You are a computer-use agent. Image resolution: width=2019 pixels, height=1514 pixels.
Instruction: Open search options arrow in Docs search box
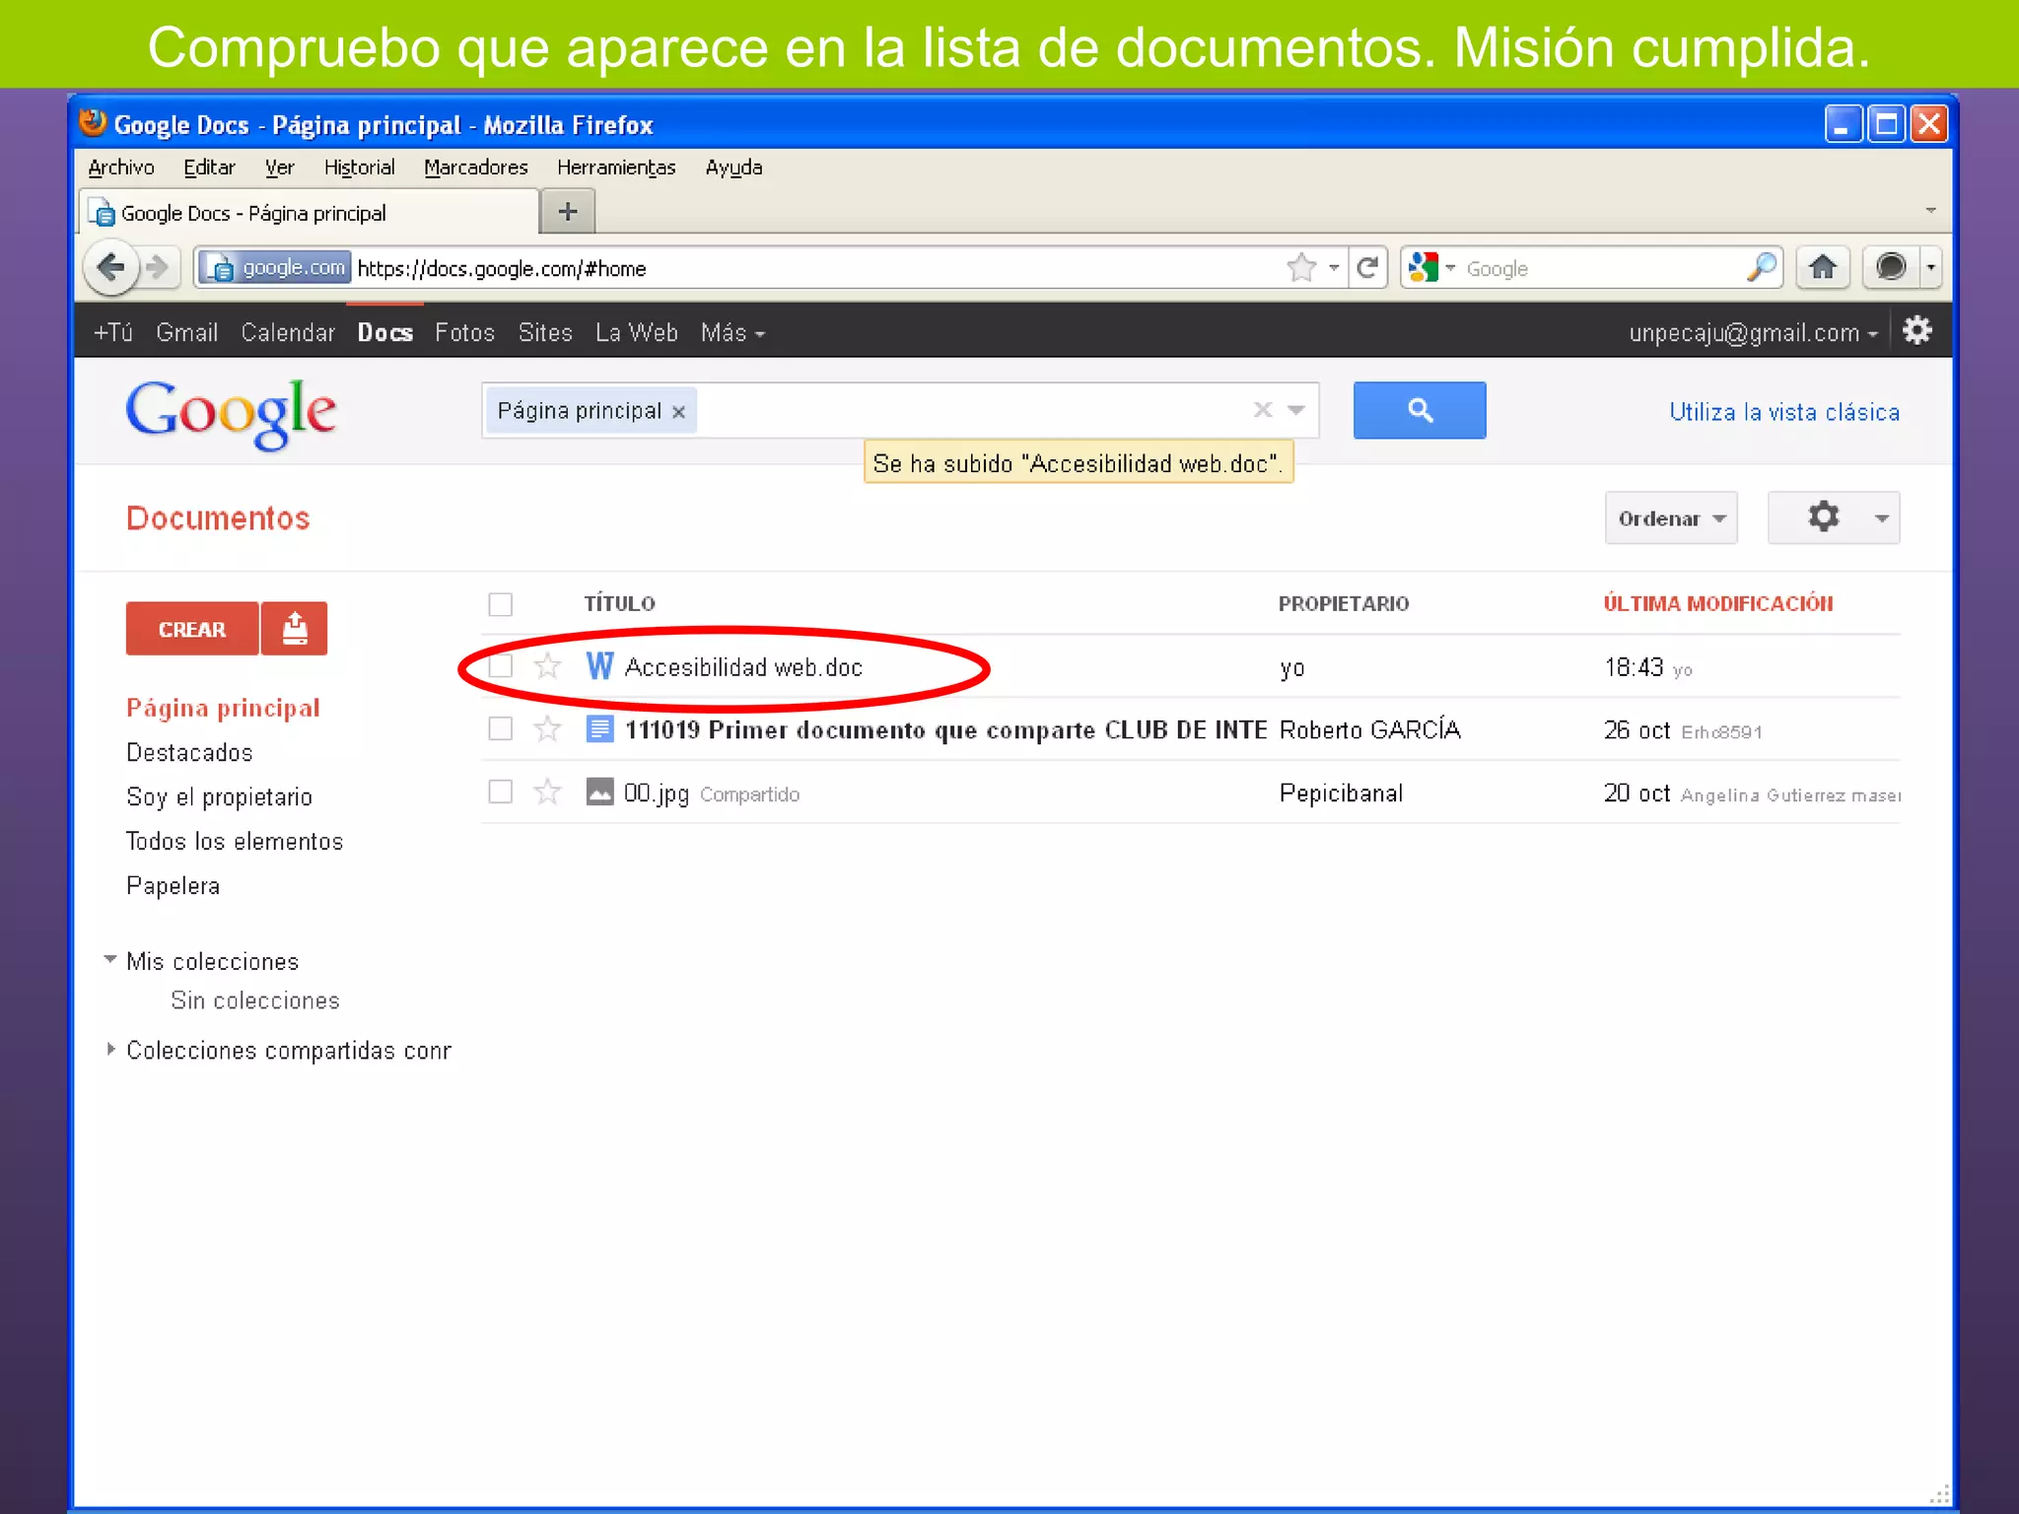click(x=1296, y=410)
